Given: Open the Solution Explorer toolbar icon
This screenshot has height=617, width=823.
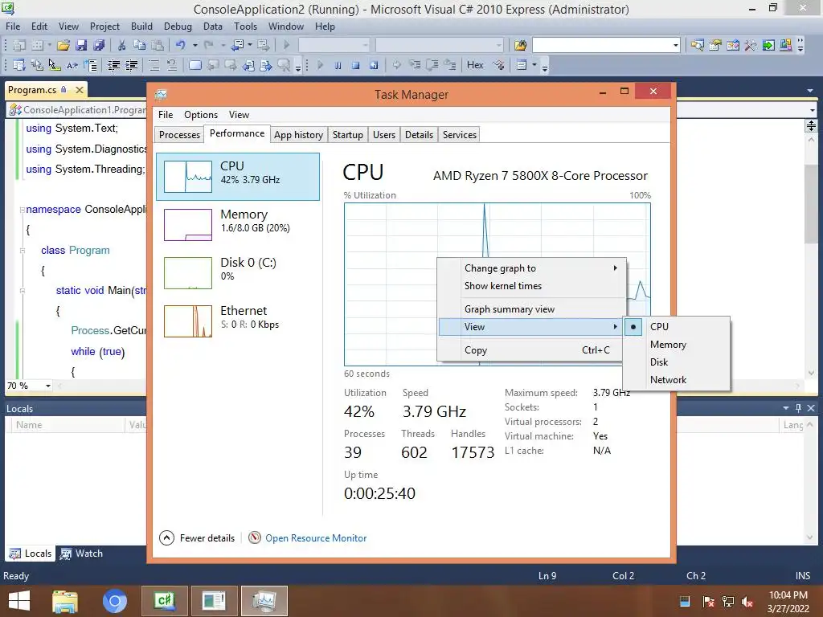Looking at the screenshot, I should [x=697, y=45].
